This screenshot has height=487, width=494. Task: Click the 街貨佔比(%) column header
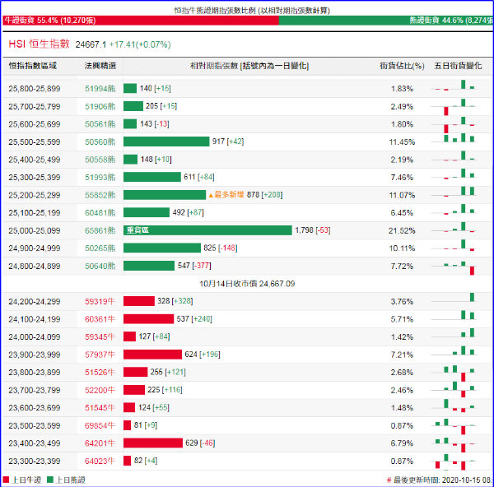click(x=402, y=66)
